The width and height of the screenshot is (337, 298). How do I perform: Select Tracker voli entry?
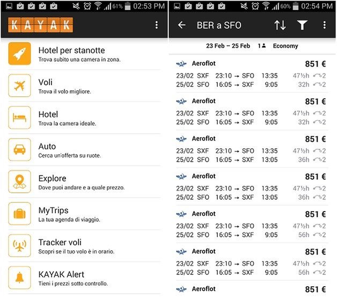point(84,246)
